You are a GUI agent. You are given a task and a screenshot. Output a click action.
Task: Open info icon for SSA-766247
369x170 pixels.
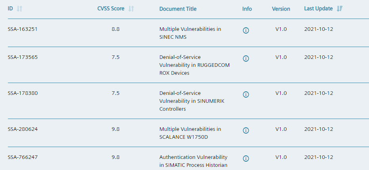[246, 158]
